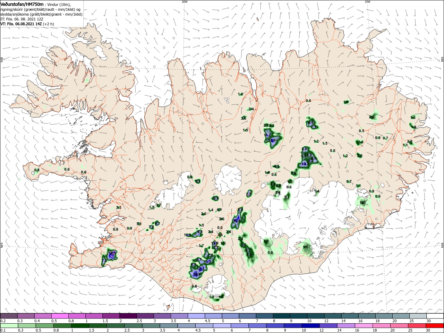Click the top-row legend swatch between 0.5 and 0.8
The width and height of the screenshot is (444, 333).
click(x=60, y=316)
